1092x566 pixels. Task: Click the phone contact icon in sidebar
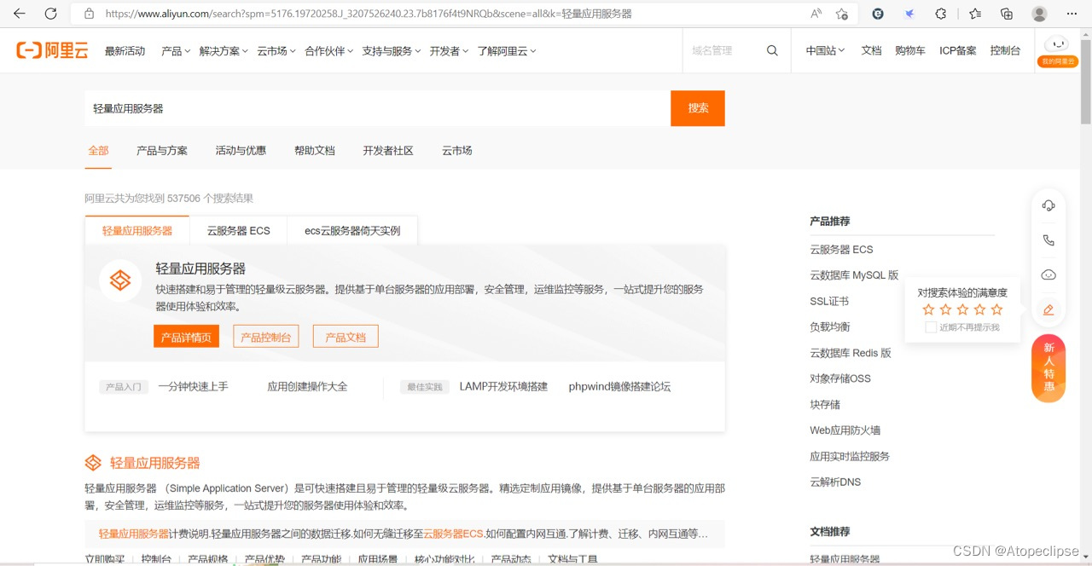pos(1048,240)
